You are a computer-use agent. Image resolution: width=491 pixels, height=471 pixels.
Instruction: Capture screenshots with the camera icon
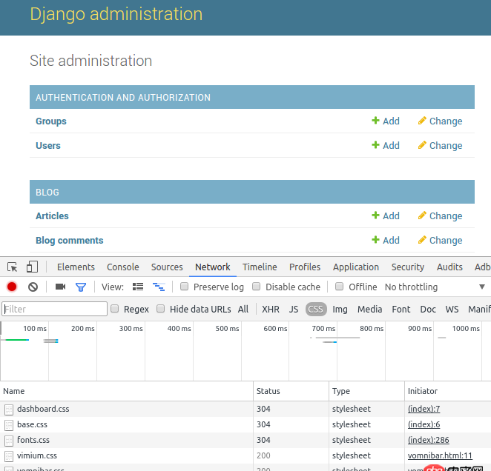(x=60, y=287)
